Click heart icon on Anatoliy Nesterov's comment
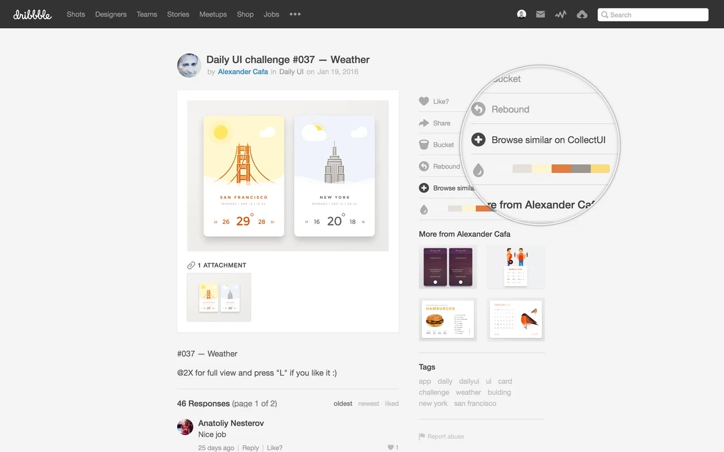This screenshot has width=724, height=452. pos(390,447)
